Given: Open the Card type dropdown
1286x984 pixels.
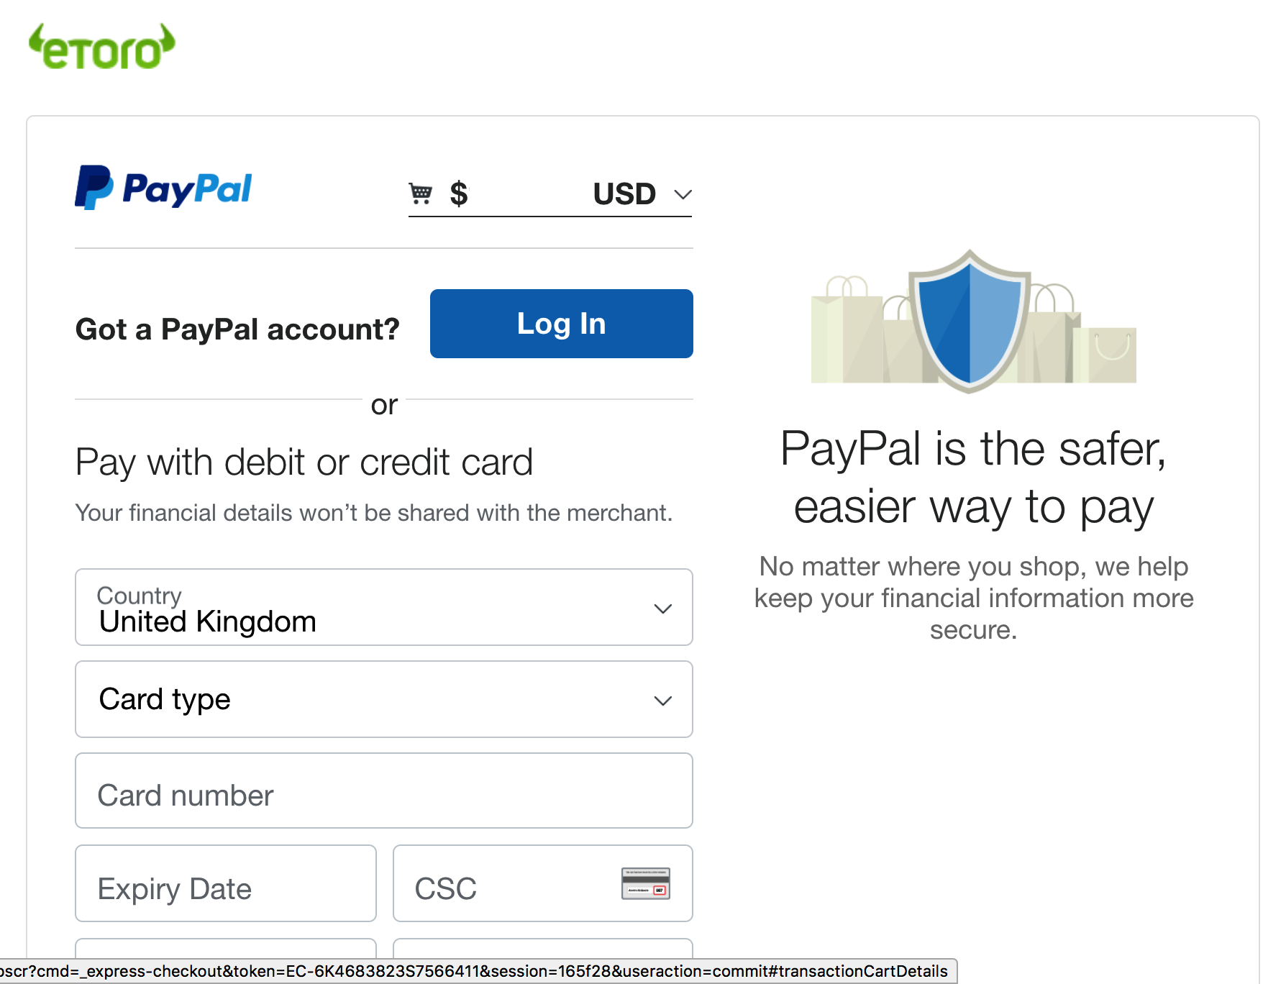Looking at the screenshot, I should [383, 699].
